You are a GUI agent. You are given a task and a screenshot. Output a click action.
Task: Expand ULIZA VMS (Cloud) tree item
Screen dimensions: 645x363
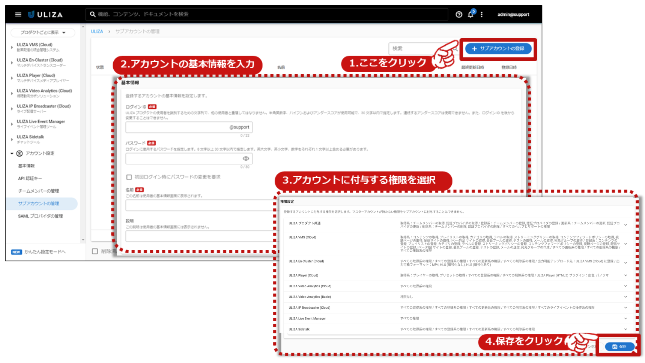click(x=12, y=47)
